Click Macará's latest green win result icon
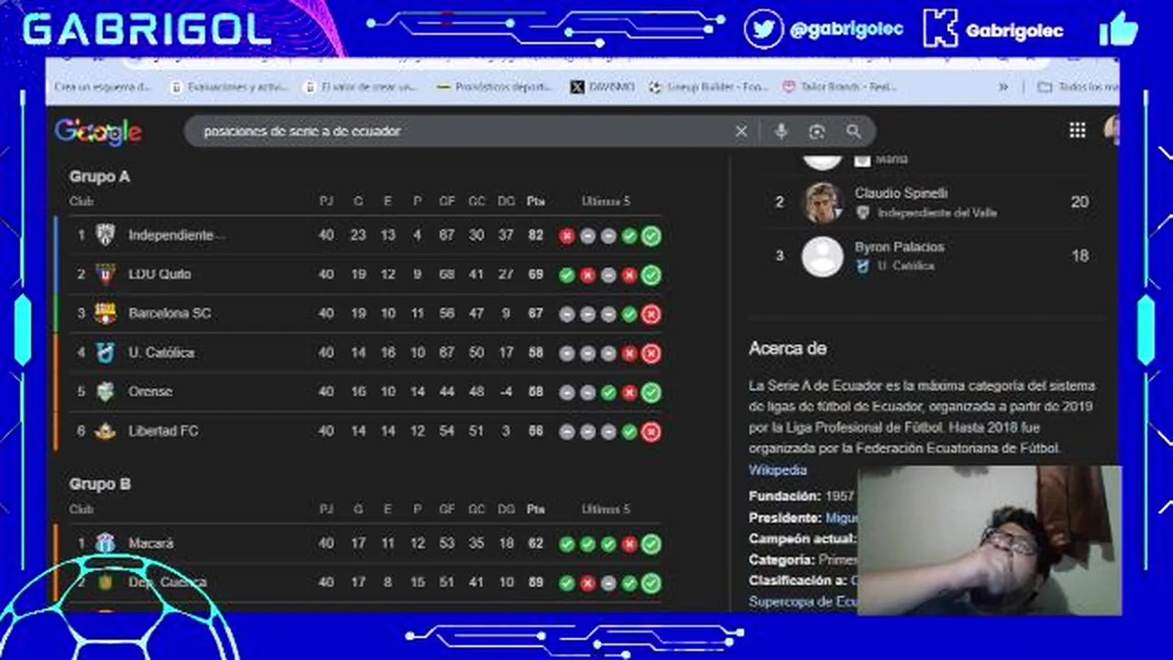 point(651,544)
